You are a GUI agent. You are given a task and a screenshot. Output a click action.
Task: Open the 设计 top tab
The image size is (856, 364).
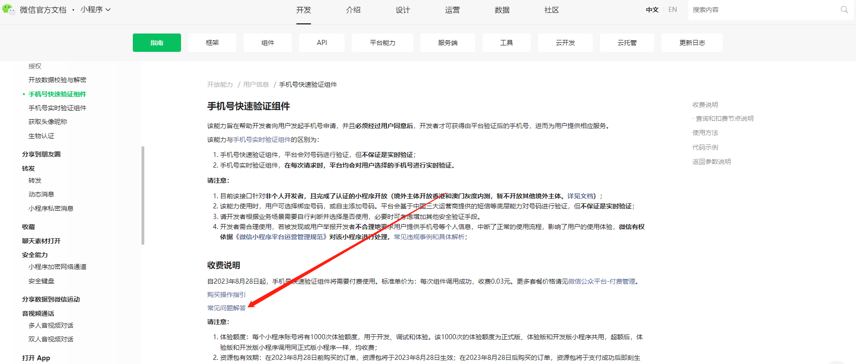(403, 10)
